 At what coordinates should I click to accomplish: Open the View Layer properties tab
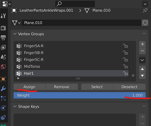coord(3,47)
